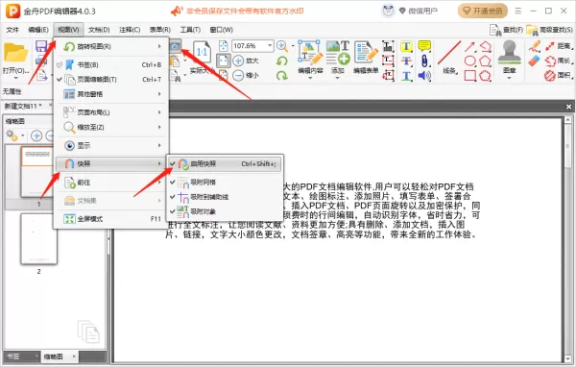
Task: Click the rotate counter-clockwise green arrow
Action: point(282,61)
